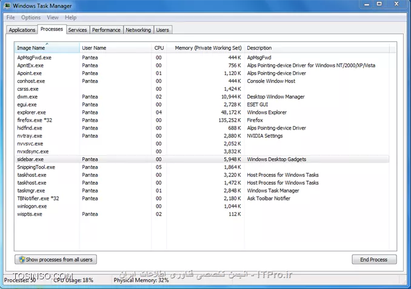Switch to the Applications tab
This screenshot has height=289, width=411.
22,30
